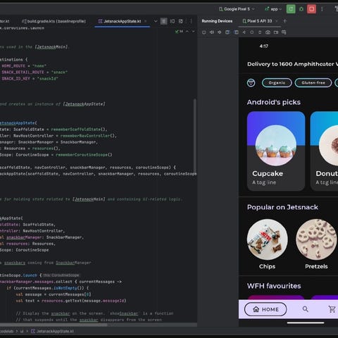Click rememberNavController() in the code
338x338 pixels.
pyautogui.click(x=89, y=136)
